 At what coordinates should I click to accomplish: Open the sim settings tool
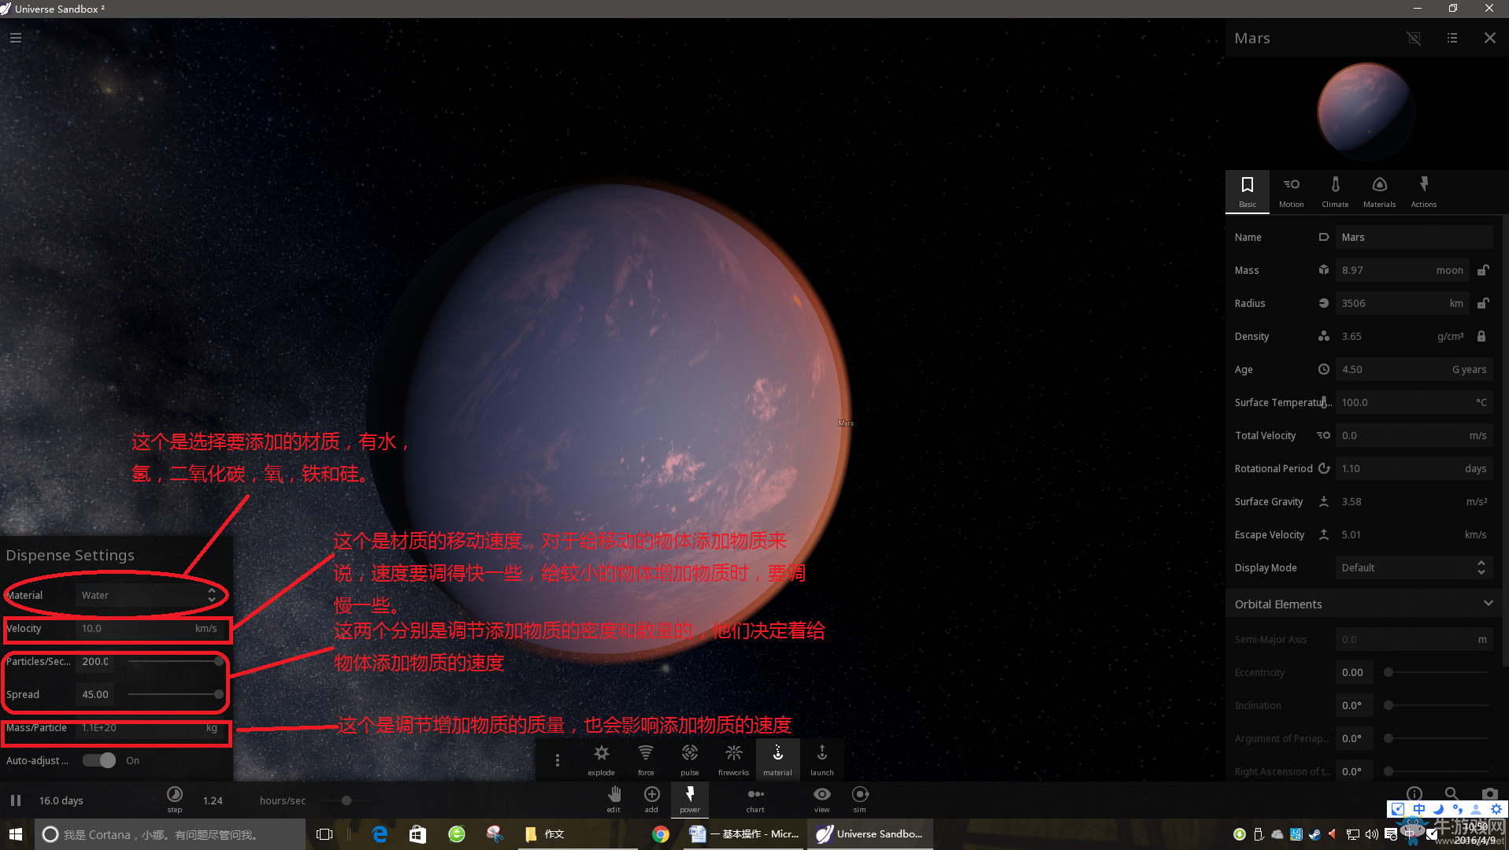pos(860,799)
